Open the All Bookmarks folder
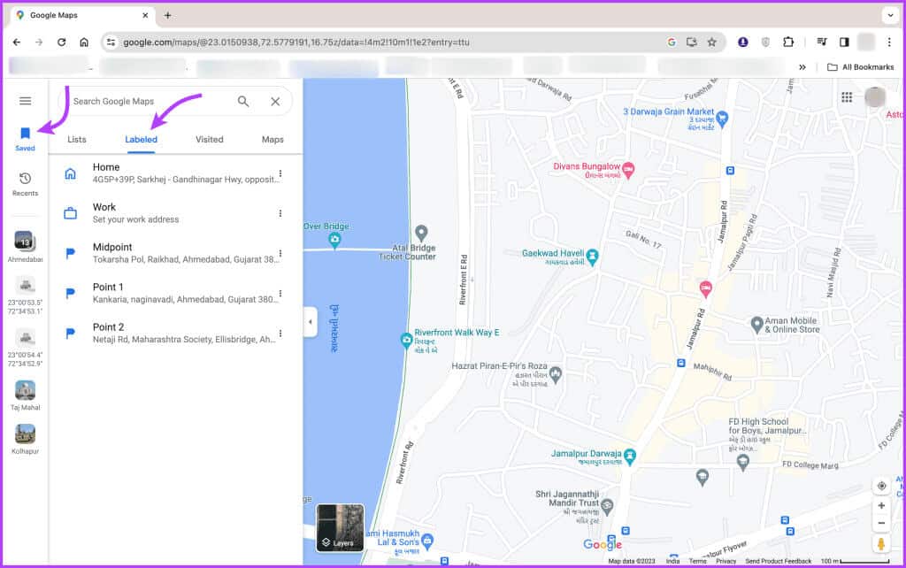Screen dimensions: 906x568 click(x=860, y=67)
